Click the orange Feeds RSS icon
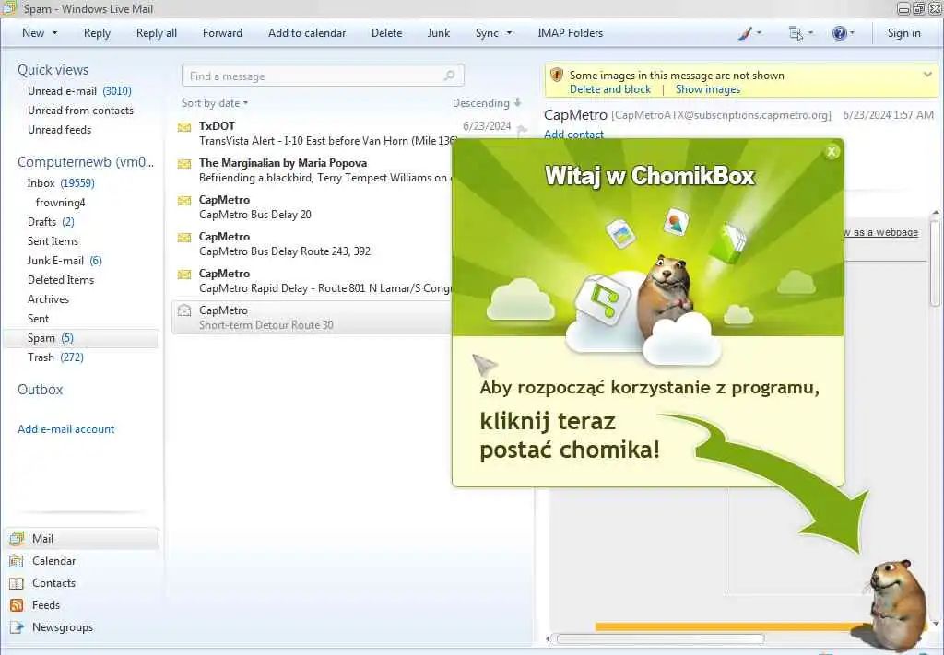 click(x=17, y=605)
